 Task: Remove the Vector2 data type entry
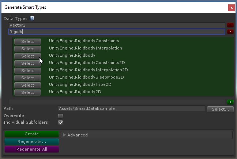[x=230, y=25]
